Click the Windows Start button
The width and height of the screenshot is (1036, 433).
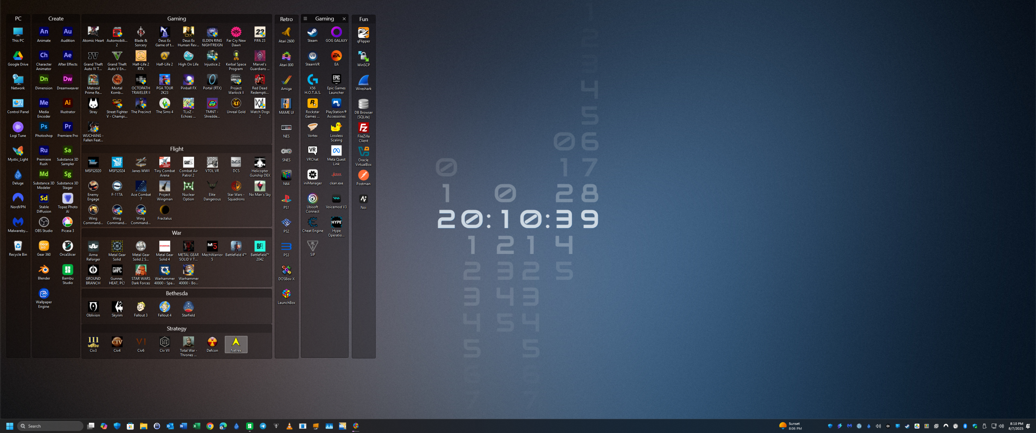(10, 426)
